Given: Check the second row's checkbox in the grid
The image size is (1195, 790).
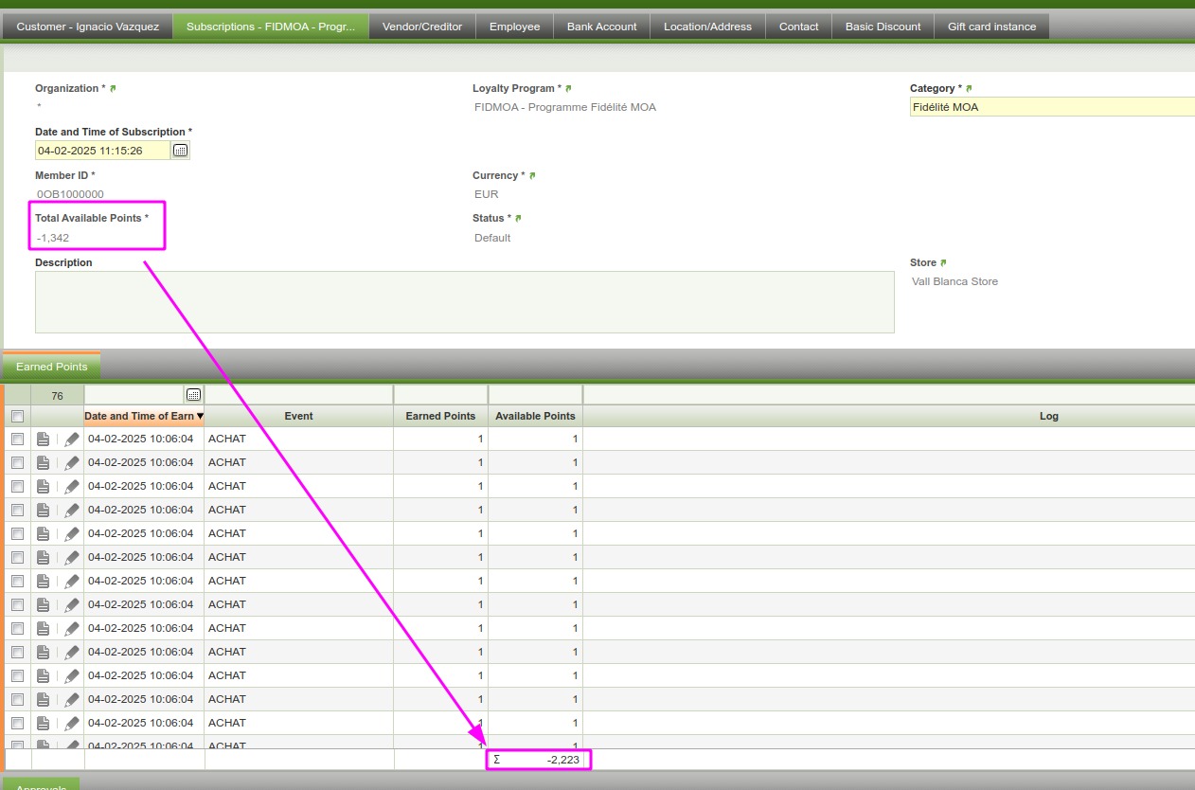Looking at the screenshot, I should click(x=17, y=463).
